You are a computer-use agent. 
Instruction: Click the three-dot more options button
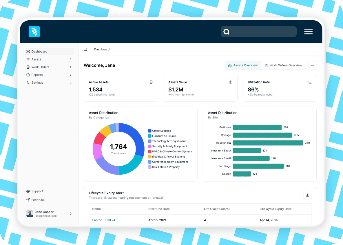313,65
